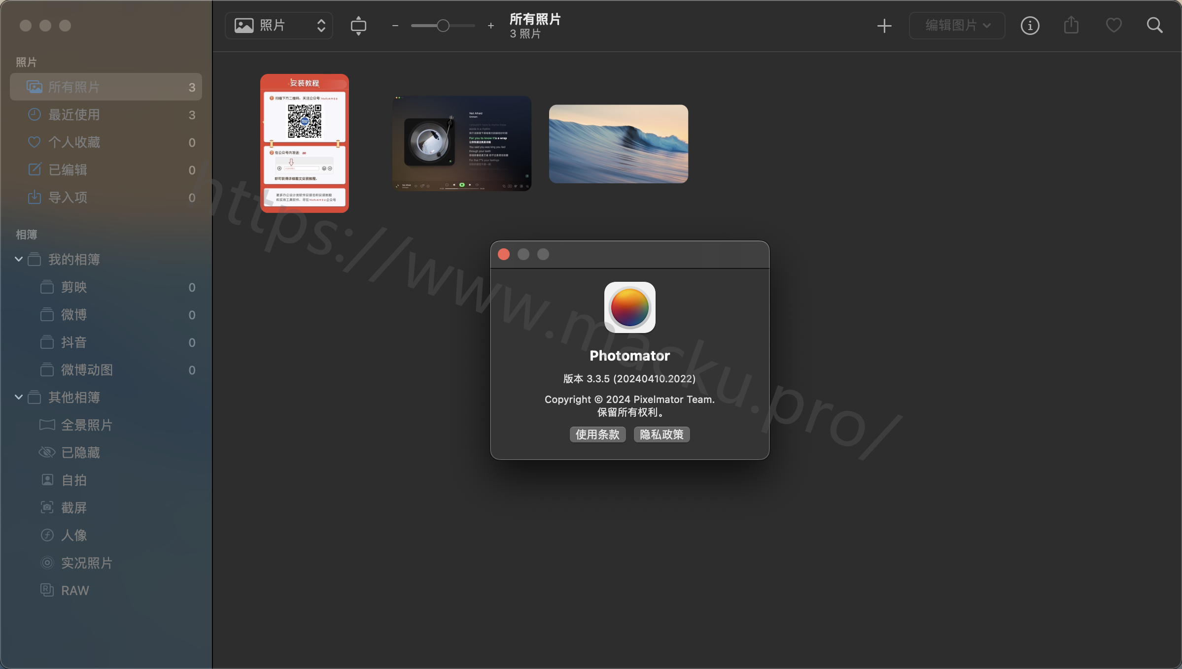Click the crossed-eye icon beside 已隐藏
The image size is (1182, 669).
(x=47, y=452)
